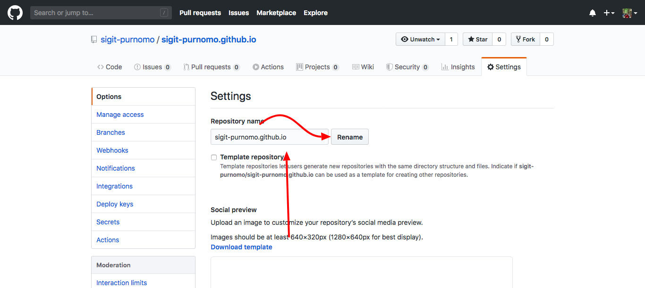Open Secrets in the sidebar
Screen dimensions: 645x288
click(x=143, y=222)
